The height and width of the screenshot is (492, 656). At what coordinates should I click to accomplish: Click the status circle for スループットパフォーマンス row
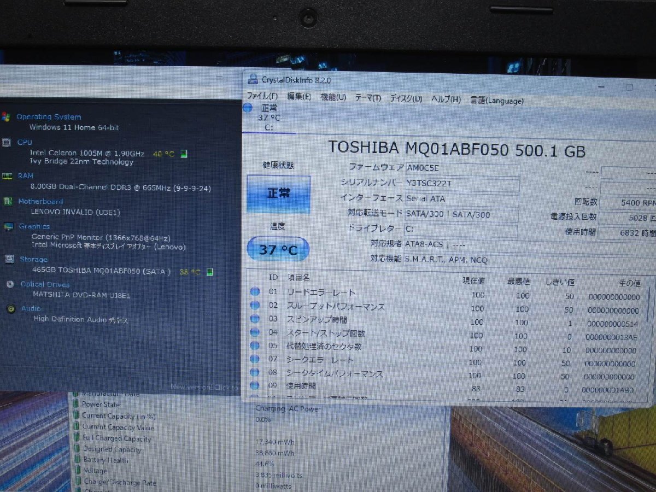pos(255,305)
